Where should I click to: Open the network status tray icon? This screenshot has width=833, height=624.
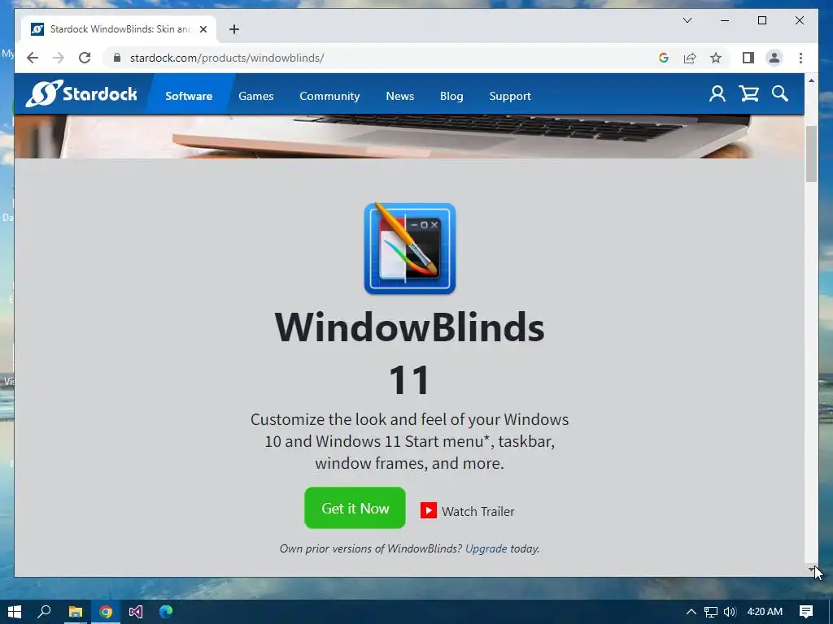711,612
